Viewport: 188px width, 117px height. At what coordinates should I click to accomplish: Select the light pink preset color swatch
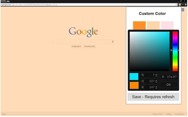point(167,25)
